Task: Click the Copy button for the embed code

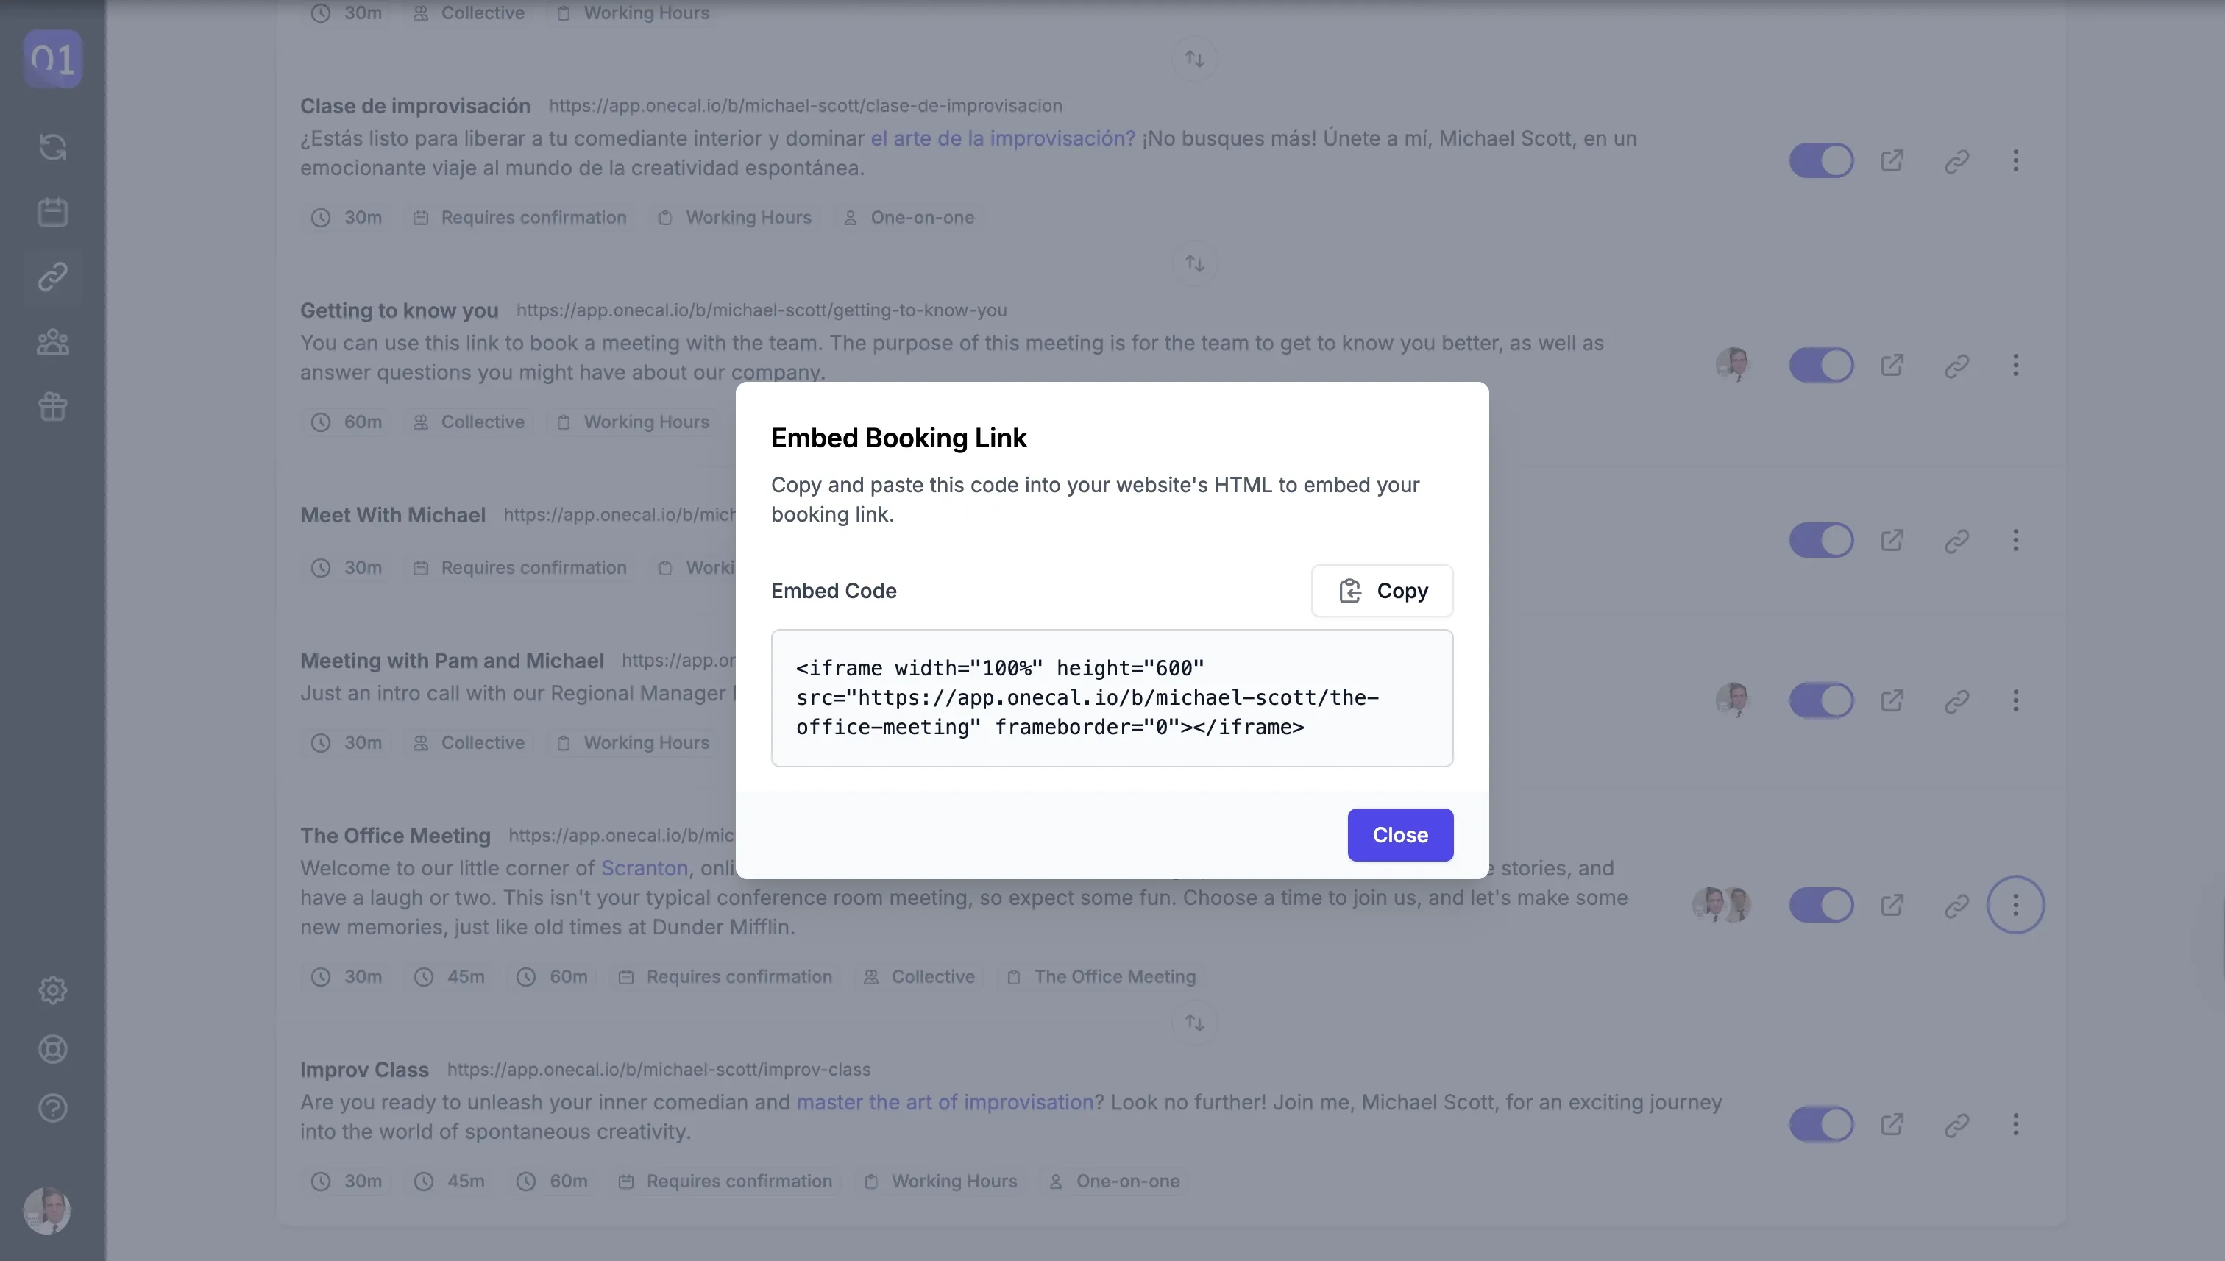Action: pos(1381,590)
